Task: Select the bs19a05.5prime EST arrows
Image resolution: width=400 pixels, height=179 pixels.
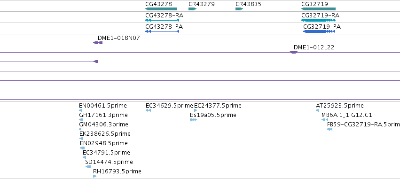Action: pyautogui.click(x=193, y=120)
